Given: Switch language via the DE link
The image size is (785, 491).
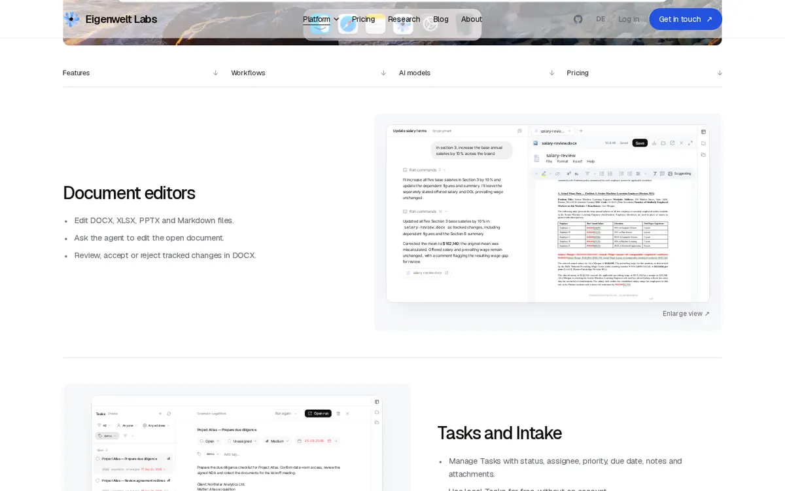Looking at the screenshot, I should [601, 19].
